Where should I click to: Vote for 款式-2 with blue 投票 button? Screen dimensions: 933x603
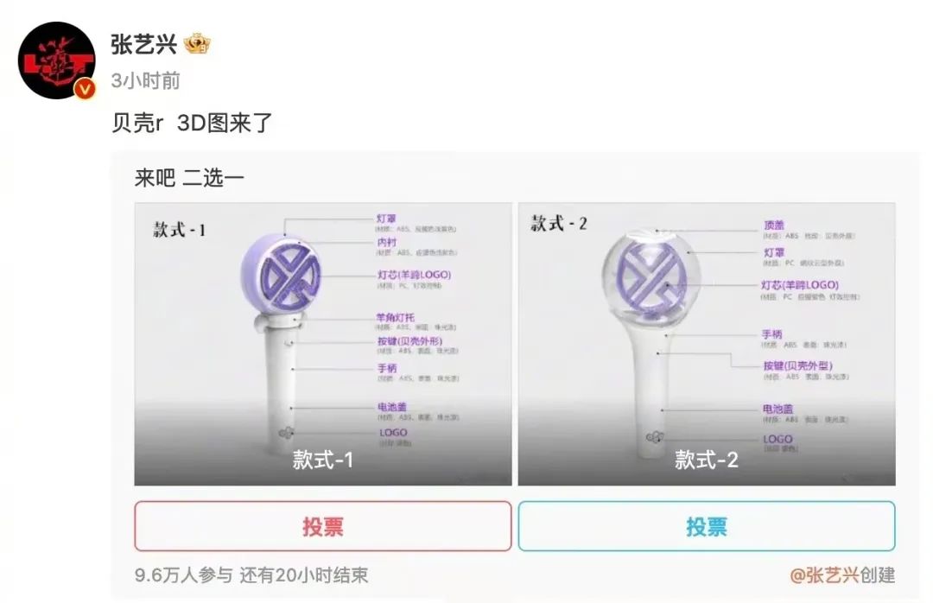coord(707,526)
